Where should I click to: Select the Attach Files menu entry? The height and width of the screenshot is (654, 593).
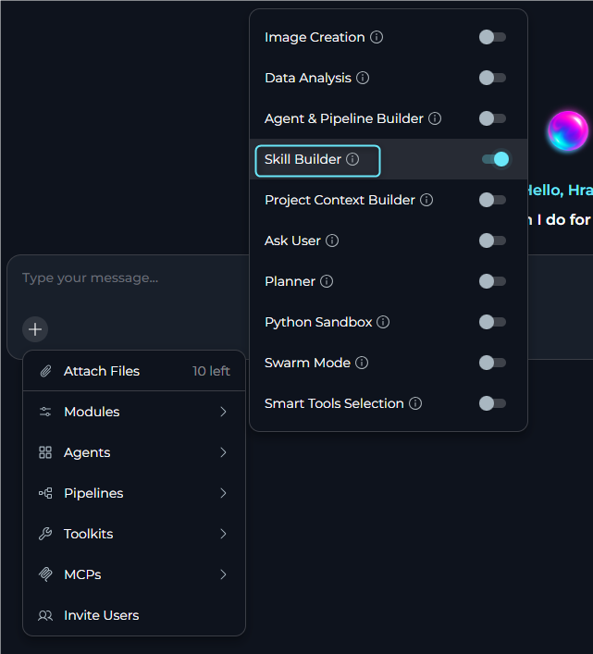tap(134, 371)
